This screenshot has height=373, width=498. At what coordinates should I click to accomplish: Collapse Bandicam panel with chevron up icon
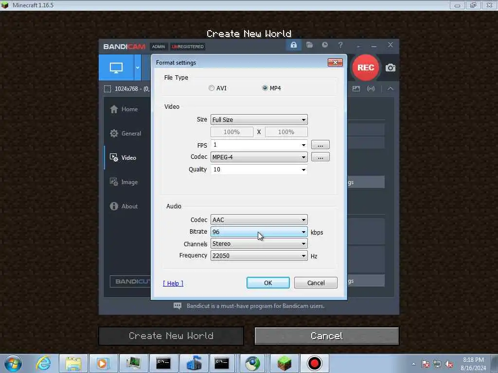[x=391, y=89]
